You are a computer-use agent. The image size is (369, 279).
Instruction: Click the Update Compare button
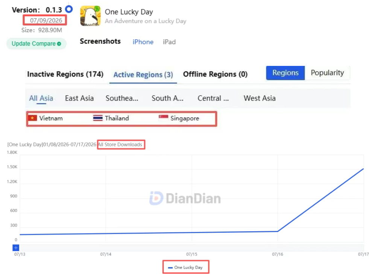click(36, 44)
